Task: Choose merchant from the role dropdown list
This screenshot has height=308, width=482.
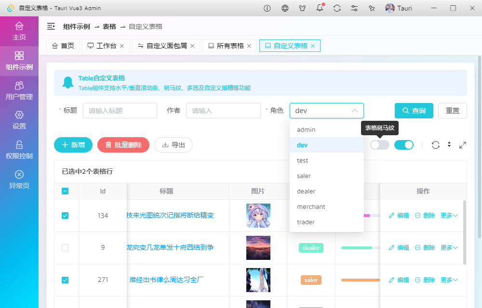Action: 311,206
